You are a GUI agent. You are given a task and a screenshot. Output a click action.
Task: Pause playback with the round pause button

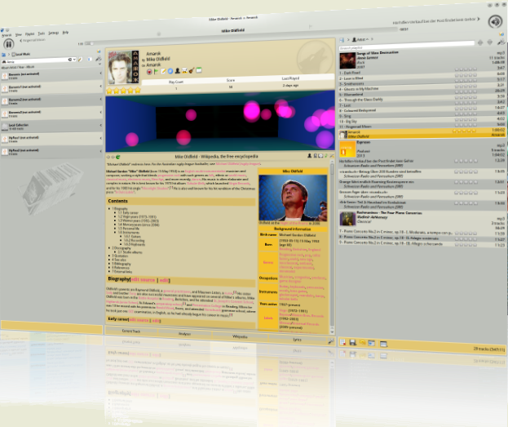(9, 44)
